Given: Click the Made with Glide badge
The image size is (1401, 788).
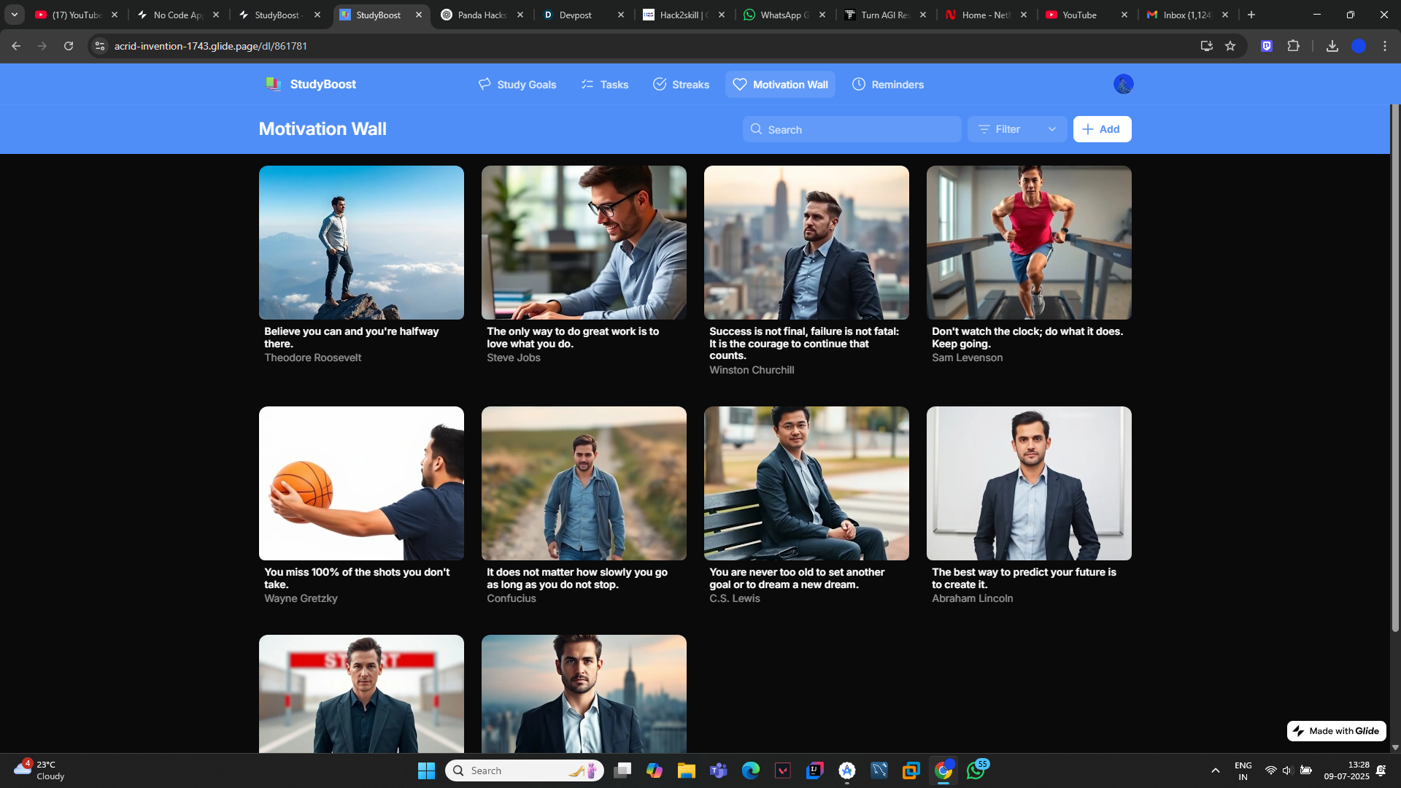Looking at the screenshot, I should click(1336, 731).
